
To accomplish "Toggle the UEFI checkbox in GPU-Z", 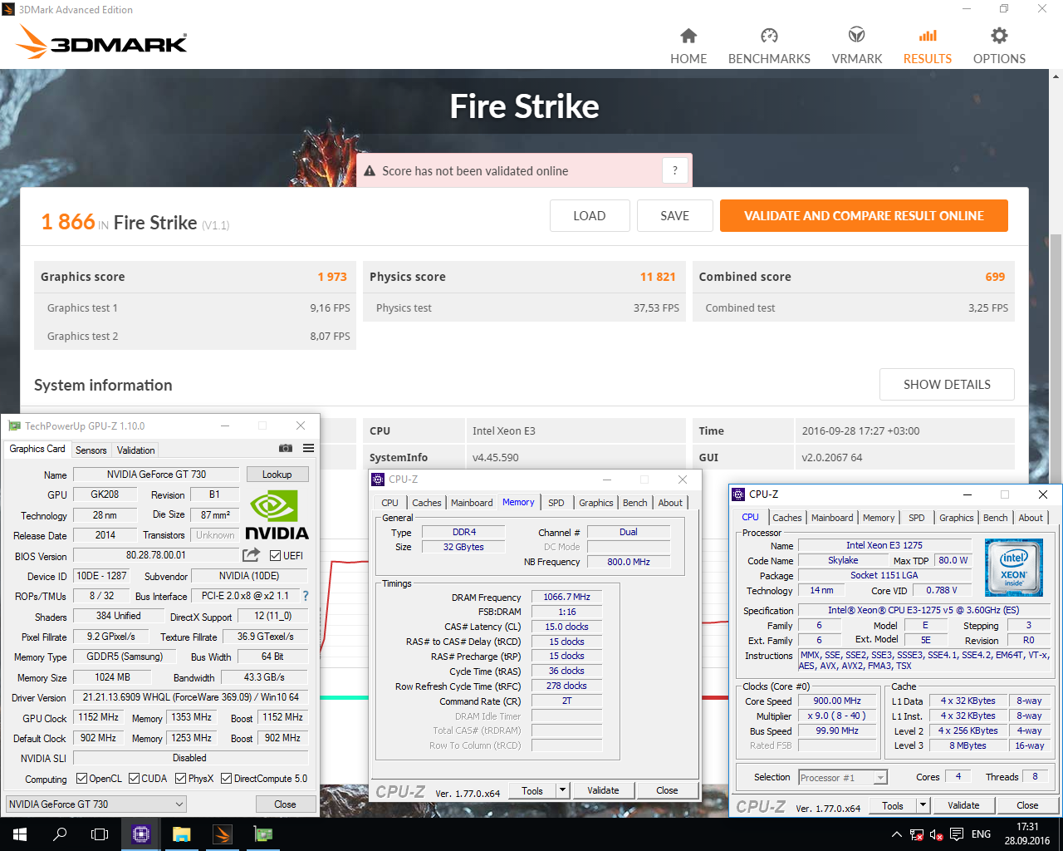I will tap(276, 556).
